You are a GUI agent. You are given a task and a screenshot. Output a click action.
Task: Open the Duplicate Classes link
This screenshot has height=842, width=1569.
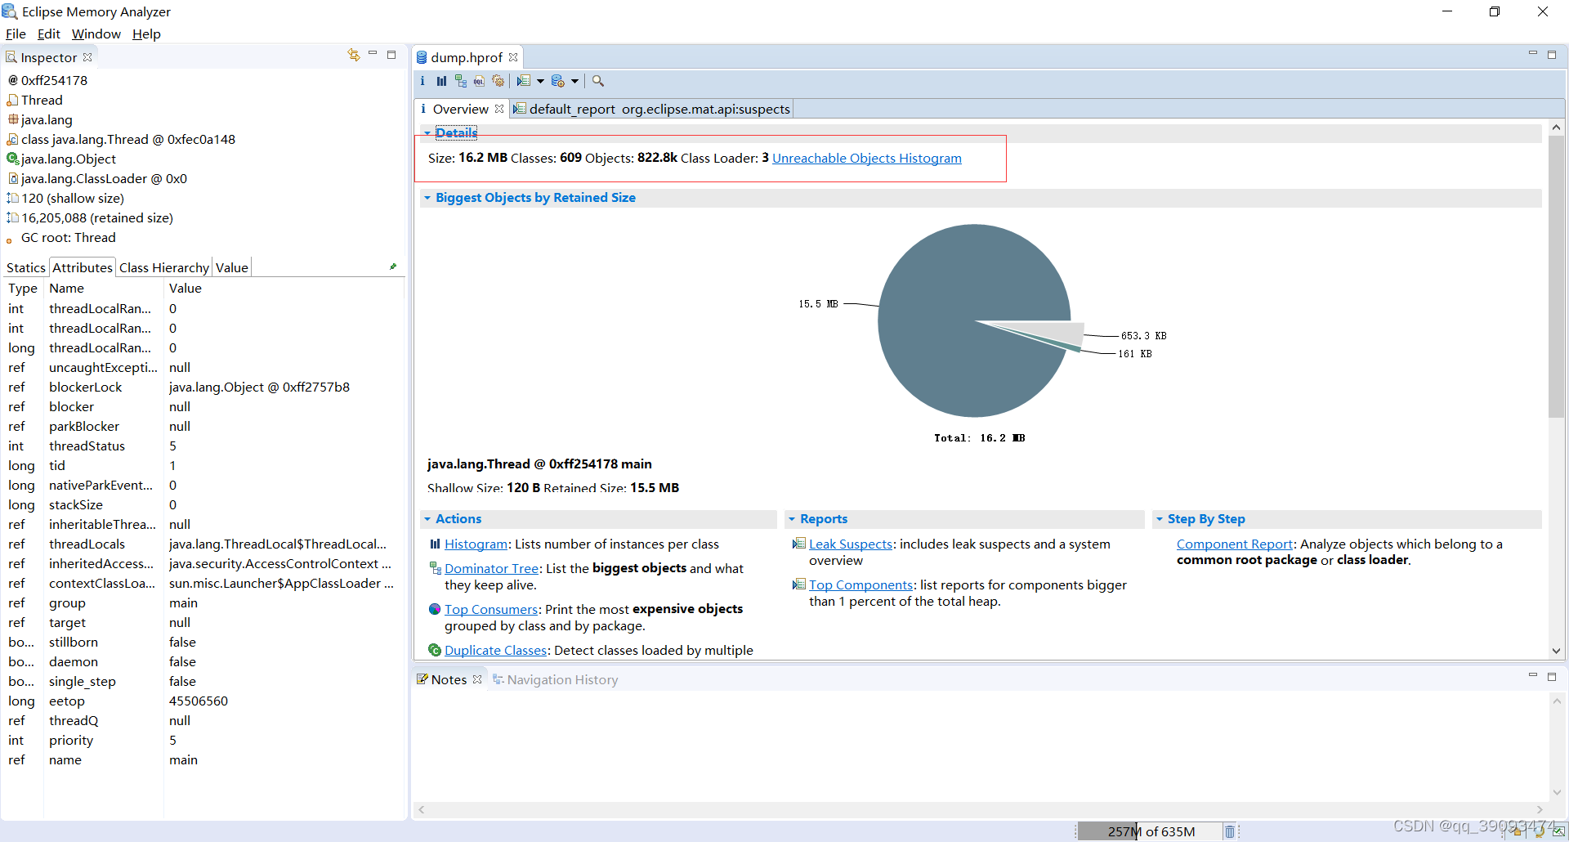point(496,651)
